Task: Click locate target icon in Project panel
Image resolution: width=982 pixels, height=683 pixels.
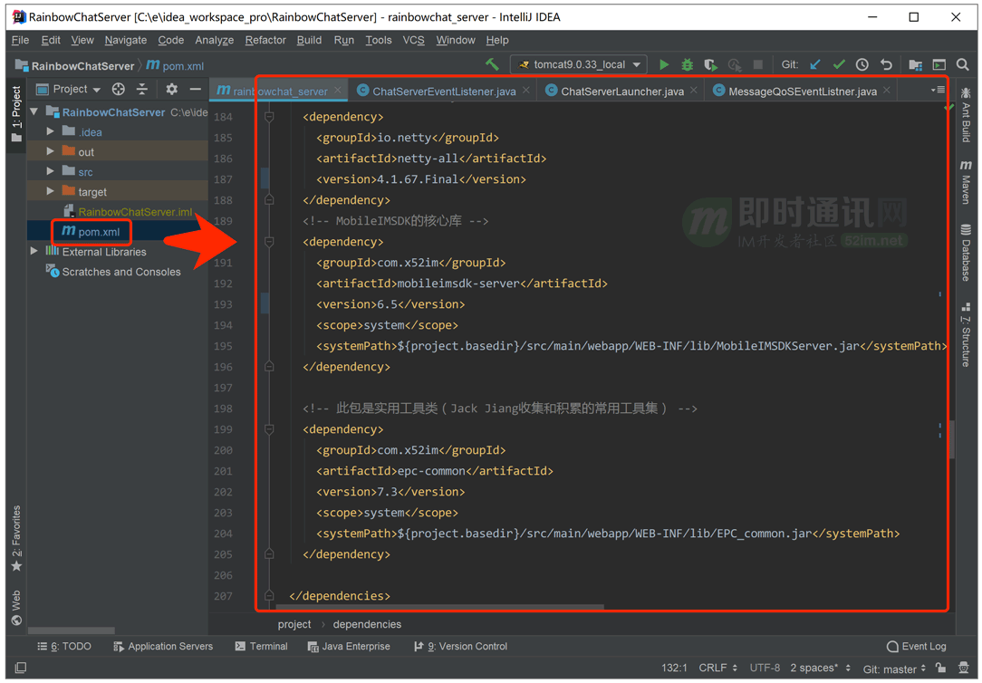Action: [118, 89]
